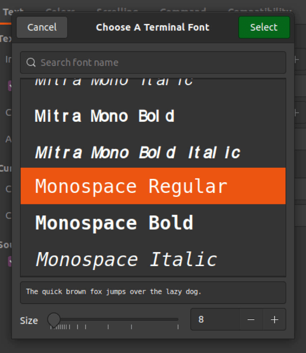
Task: Click the search magnifier icon
Action: coord(31,63)
